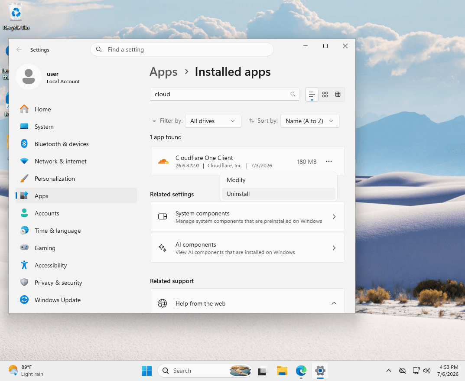
Task: Choose Uninstall from the context menu
Action: (x=279, y=194)
